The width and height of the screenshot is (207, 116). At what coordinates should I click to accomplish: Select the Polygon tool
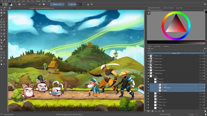pos(1,24)
